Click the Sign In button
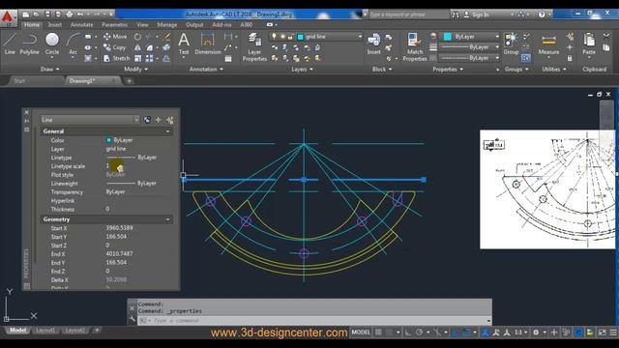This screenshot has width=619, height=348. [477, 14]
